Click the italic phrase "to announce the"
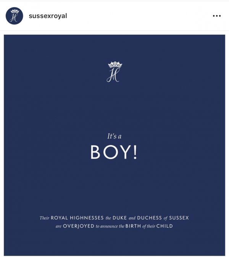This screenshot has height=257, width=229. point(110,226)
